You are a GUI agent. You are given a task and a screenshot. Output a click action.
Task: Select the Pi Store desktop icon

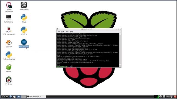click(x=9, y=81)
